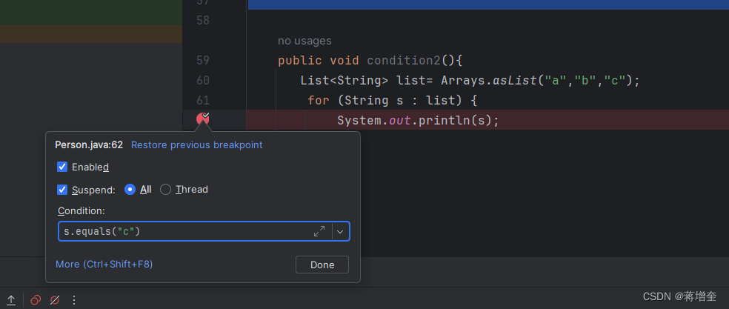Click line number 58 in gutter
729x309 pixels.
pyautogui.click(x=203, y=21)
